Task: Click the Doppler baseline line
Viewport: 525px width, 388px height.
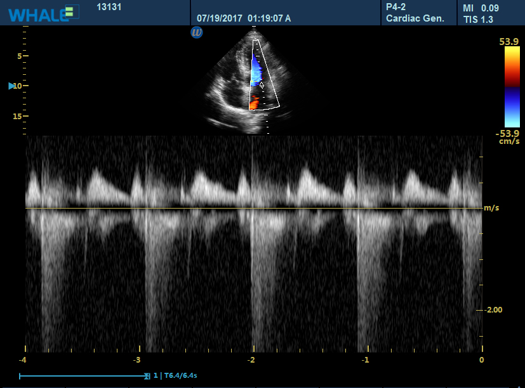Action: (x=254, y=208)
